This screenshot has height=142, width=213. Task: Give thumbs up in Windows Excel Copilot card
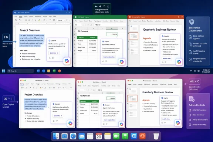(103, 61)
